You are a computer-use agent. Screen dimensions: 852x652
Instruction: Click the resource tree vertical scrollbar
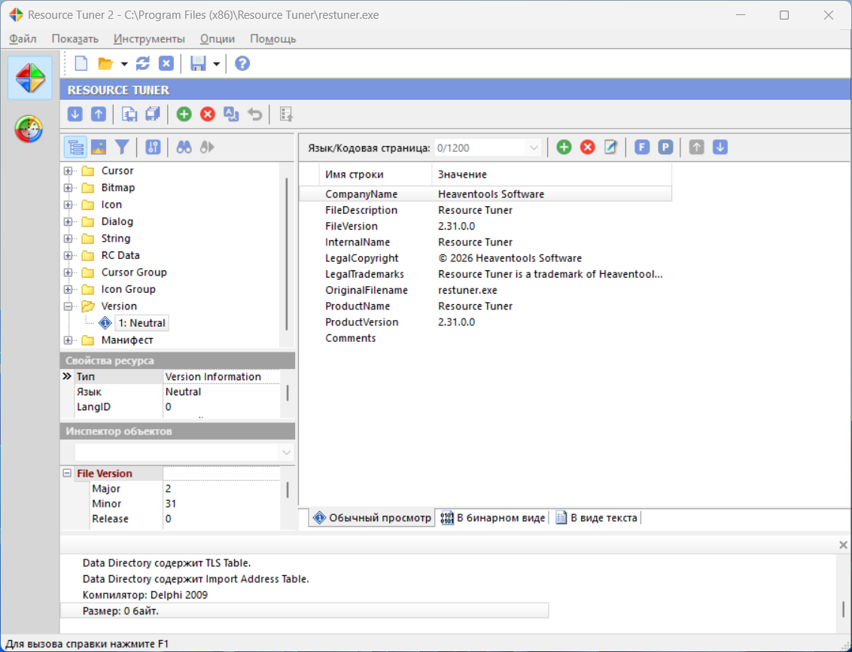(286, 254)
